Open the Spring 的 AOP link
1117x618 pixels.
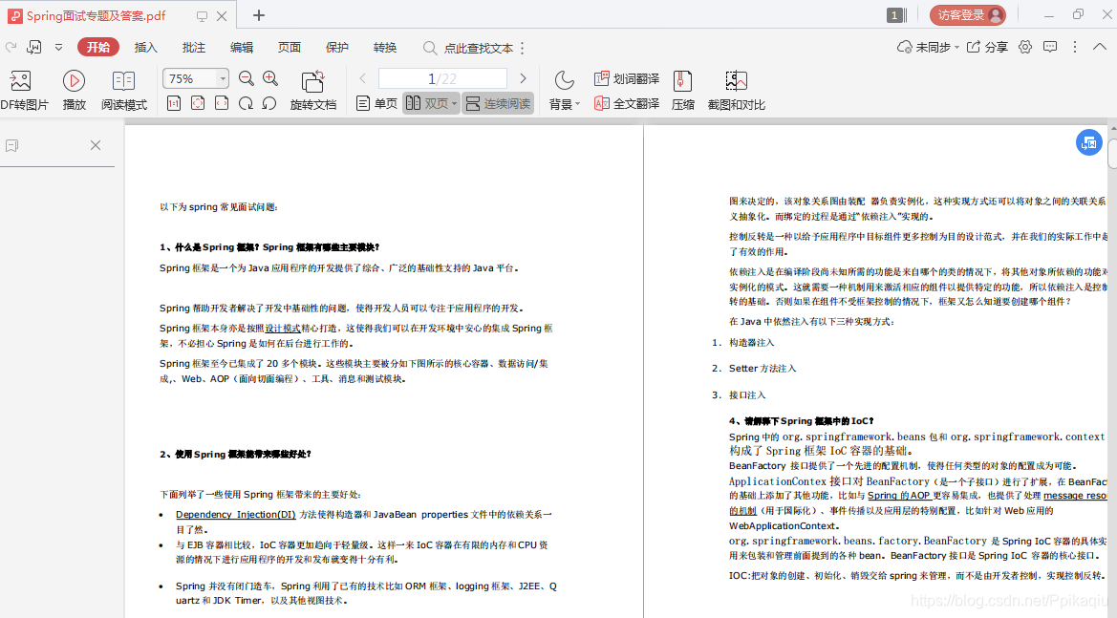(x=900, y=496)
